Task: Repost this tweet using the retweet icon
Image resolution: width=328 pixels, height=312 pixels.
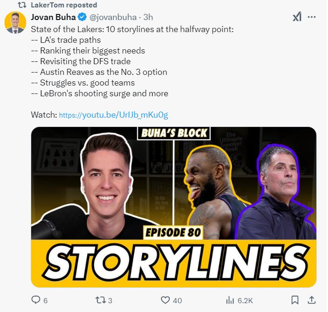Action: pyautogui.click(x=100, y=300)
